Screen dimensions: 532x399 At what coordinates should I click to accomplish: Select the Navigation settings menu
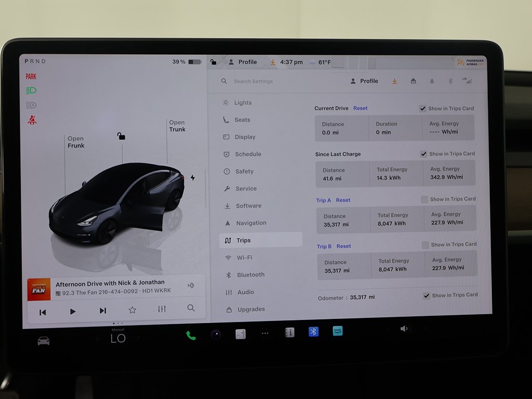pyautogui.click(x=251, y=223)
